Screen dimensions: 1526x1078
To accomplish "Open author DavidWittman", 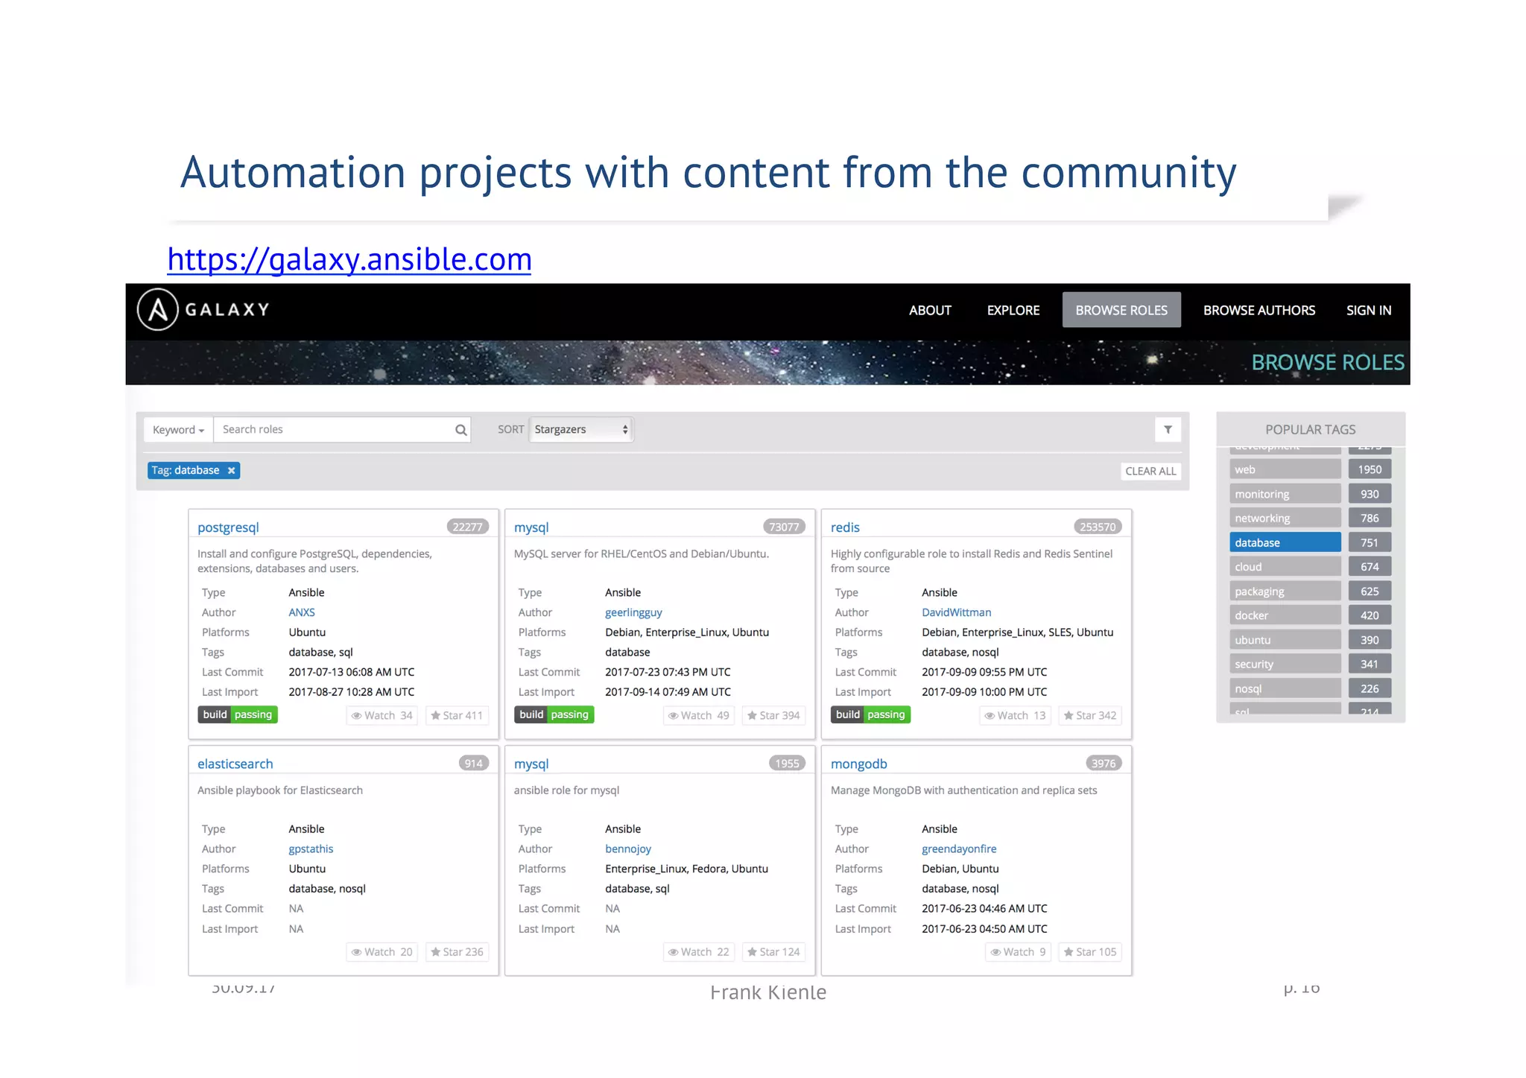I will [957, 612].
